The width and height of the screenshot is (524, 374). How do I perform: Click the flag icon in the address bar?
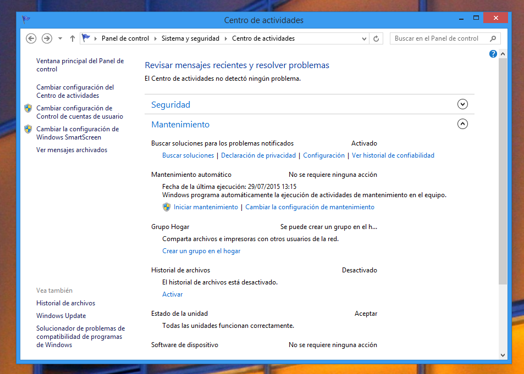pyautogui.click(x=86, y=38)
